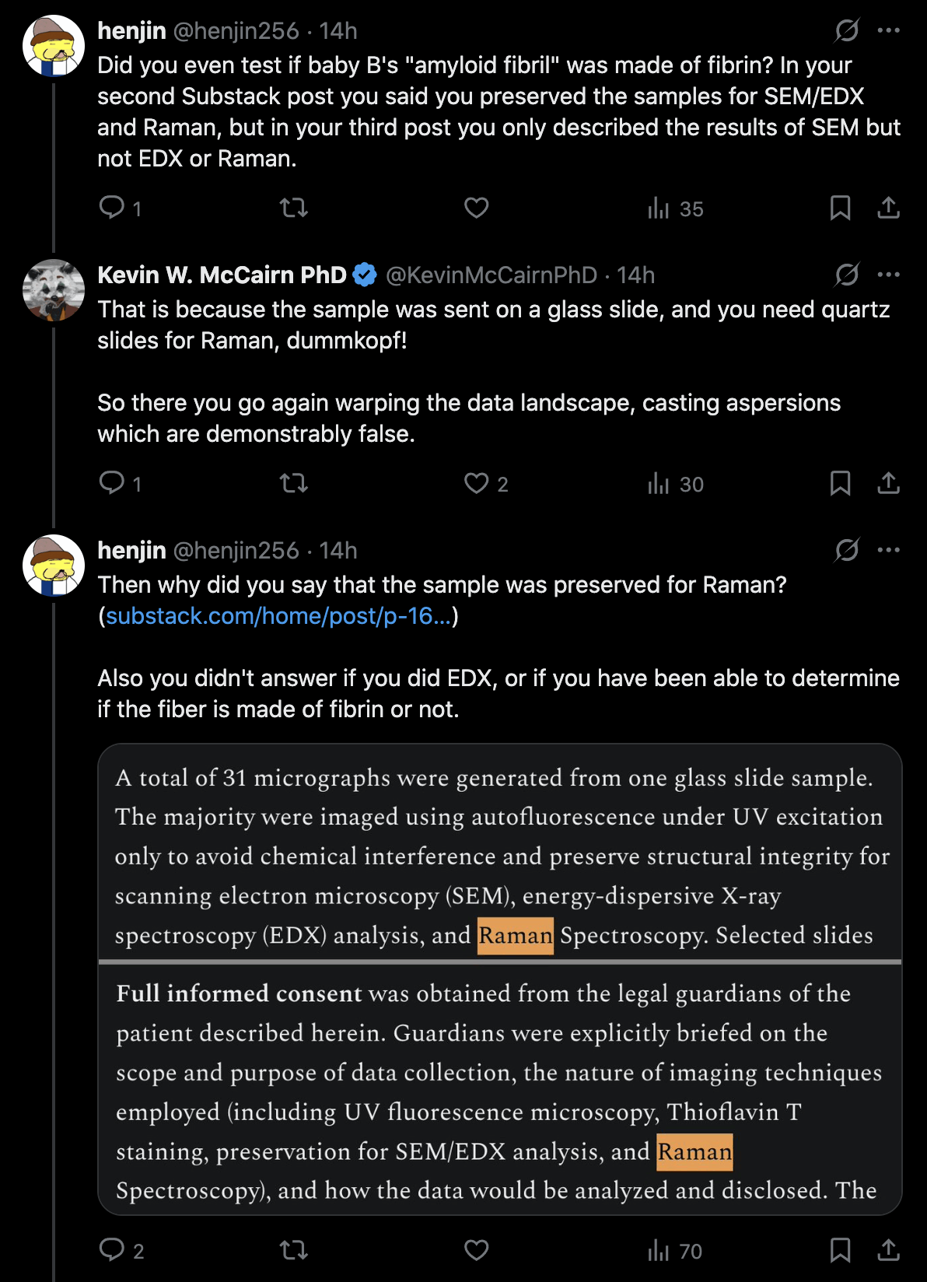Click henjin's avatar on the first tweet

[53, 46]
